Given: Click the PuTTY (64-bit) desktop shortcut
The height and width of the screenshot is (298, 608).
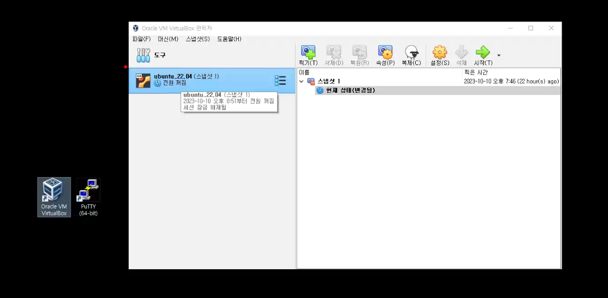Looking at the screenshot, I should click(x=88, y=197).
